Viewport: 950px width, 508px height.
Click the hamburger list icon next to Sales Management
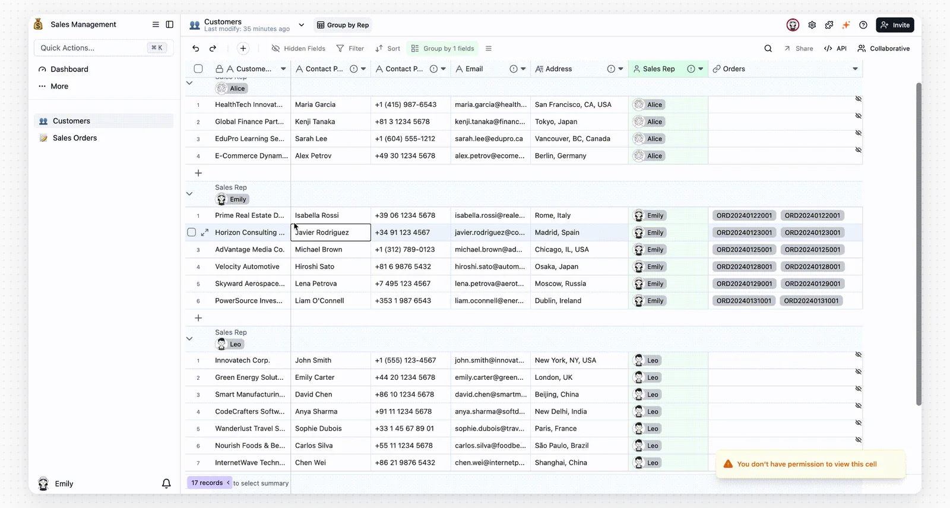[x=156, y=24]
